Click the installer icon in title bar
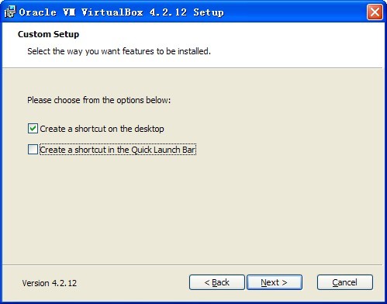 pos(10,12)
